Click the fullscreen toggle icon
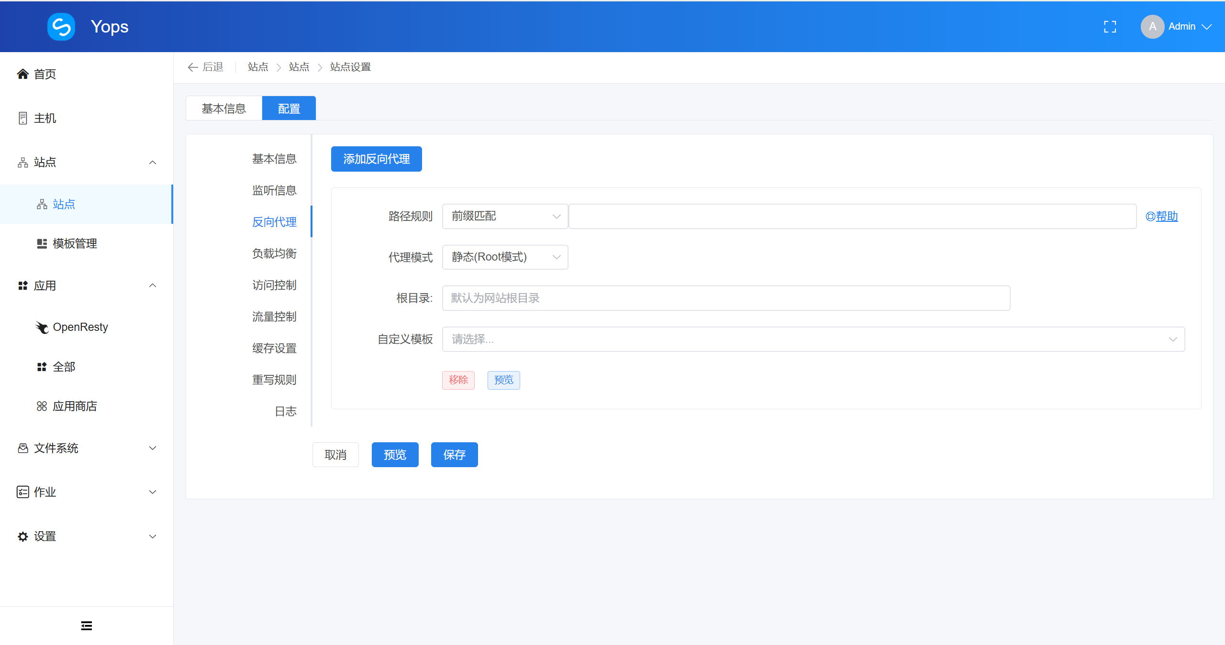 [x=1110, y=27]
